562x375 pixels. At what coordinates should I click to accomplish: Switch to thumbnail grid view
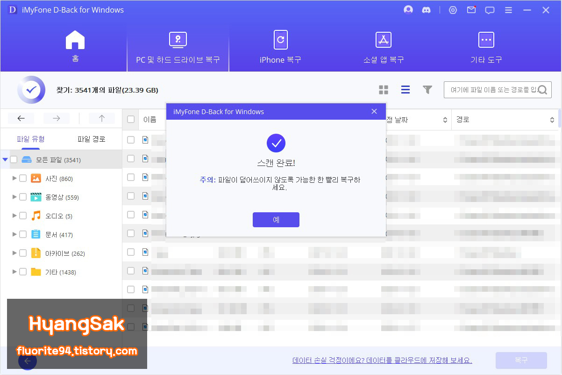pyautogui.click(x=384, y=90)
